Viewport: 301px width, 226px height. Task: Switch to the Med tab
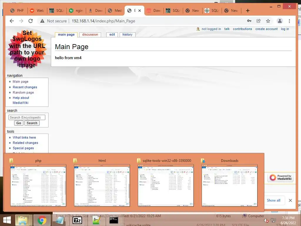click(115, 11)
